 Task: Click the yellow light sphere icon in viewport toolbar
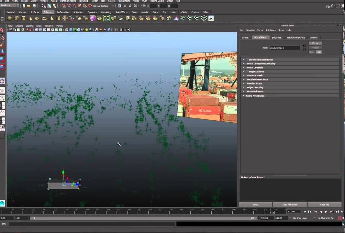tap(86, 30)
